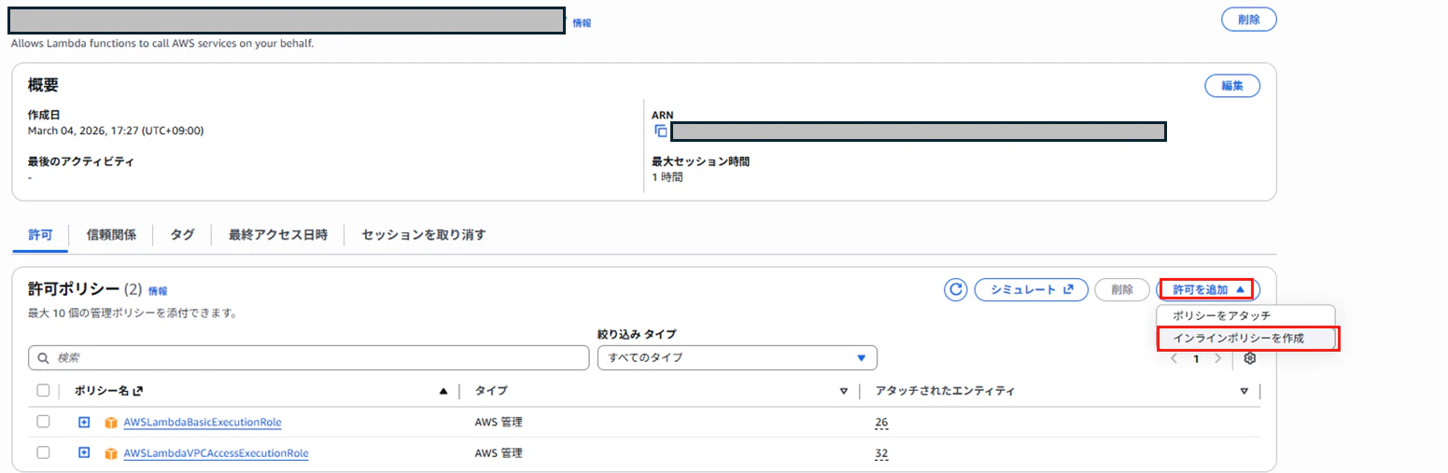1448x473 pixels.
Task: Expand AWSLambdaBasicExecutionRole policy details
Action: coord(84,423)
